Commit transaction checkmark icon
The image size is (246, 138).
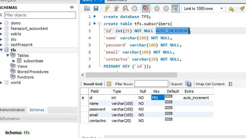157,8
